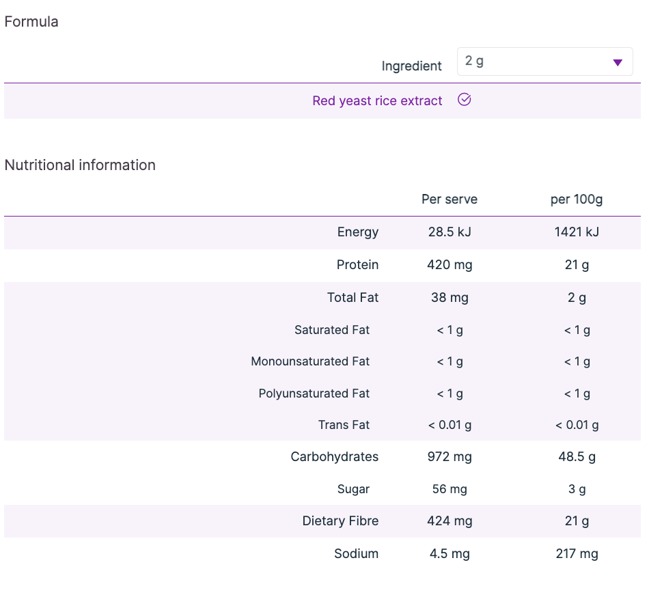Open the Red yeast rice extract link
Image resolution: width=649 pixels, height=597 pixels.
[x=377, y=101]
